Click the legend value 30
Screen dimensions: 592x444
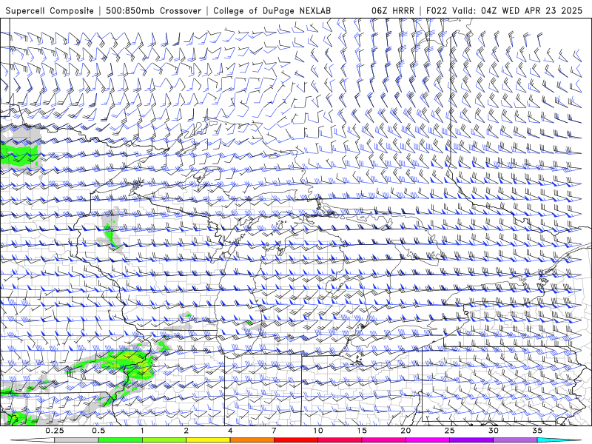point(494,431)
